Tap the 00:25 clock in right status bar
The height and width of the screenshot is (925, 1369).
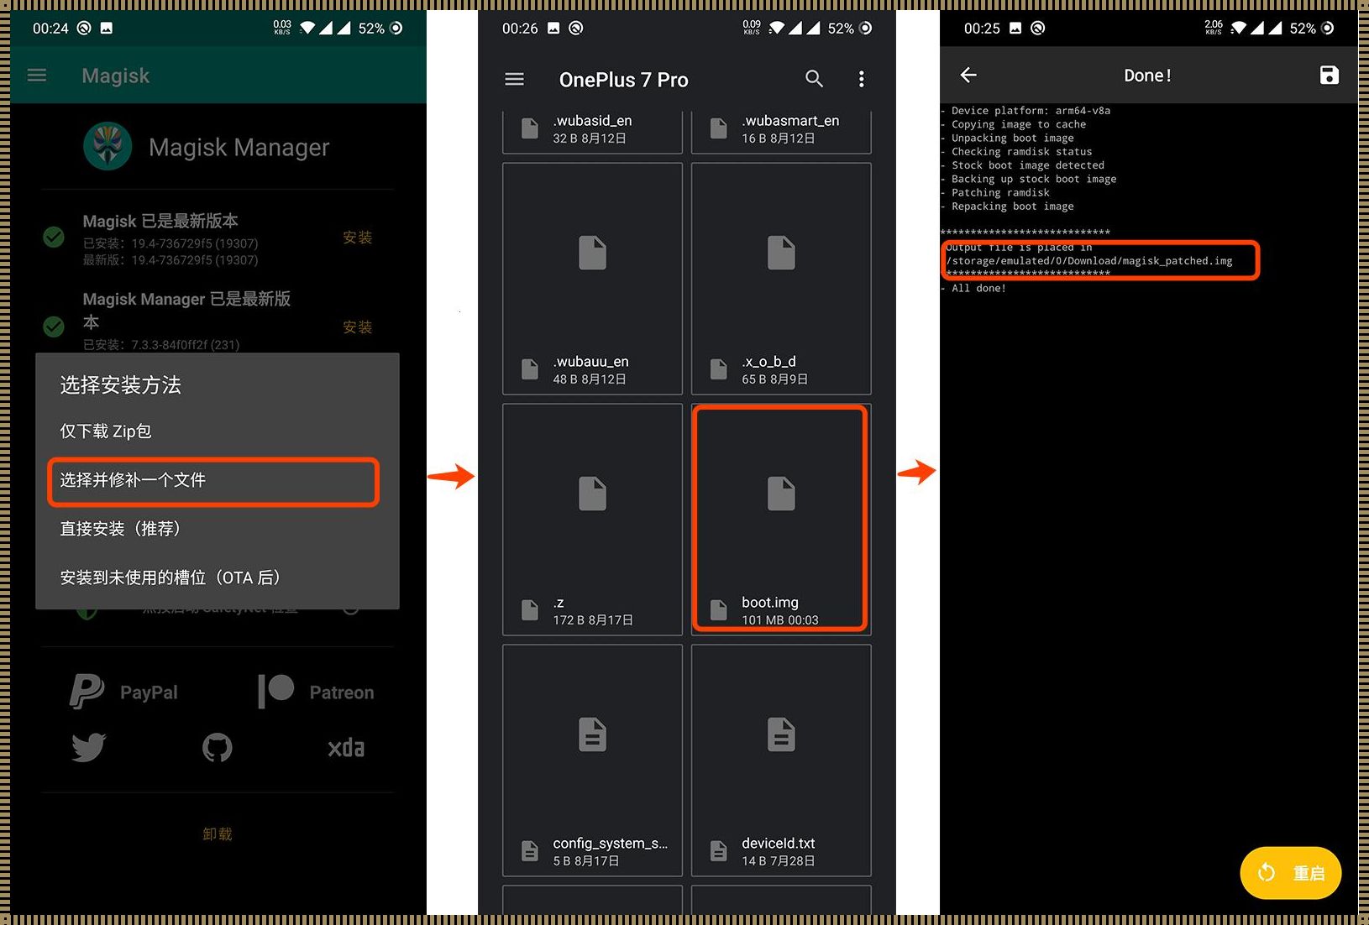[x=982, y=28]
